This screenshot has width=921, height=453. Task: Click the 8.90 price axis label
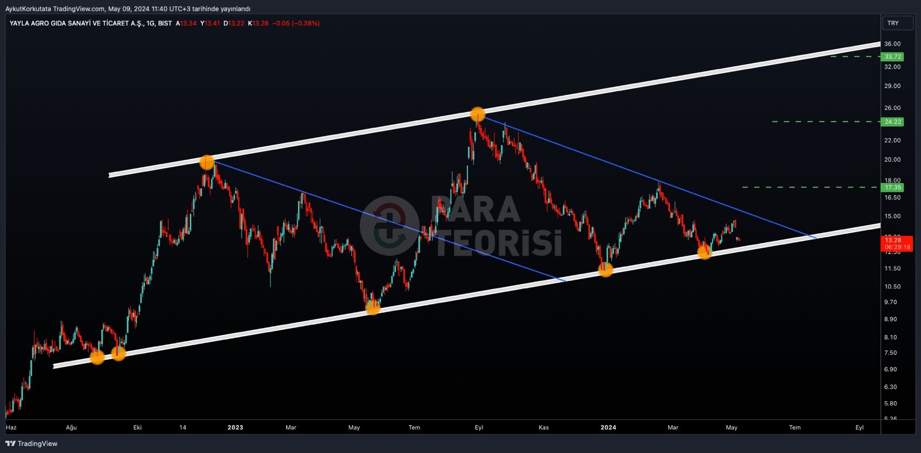click(890, 319)
